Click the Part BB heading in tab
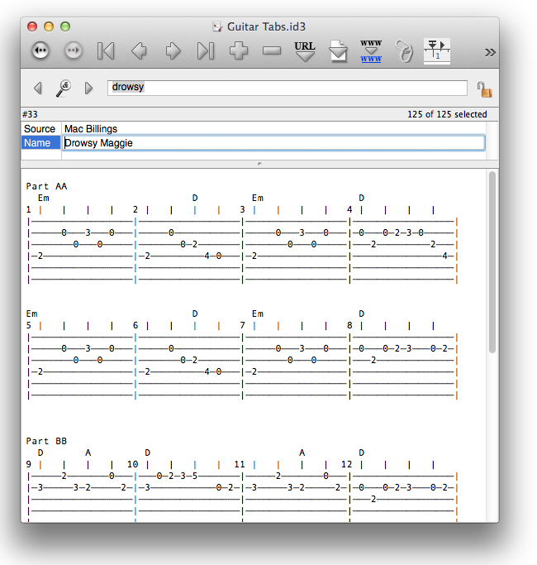Screen dimensions: 537x565 tap(46, 441)
